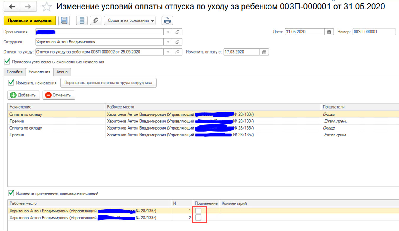Expand the Сотрудник dropdown list
This screenshot has width=399, height=231.
pos(168,42)
